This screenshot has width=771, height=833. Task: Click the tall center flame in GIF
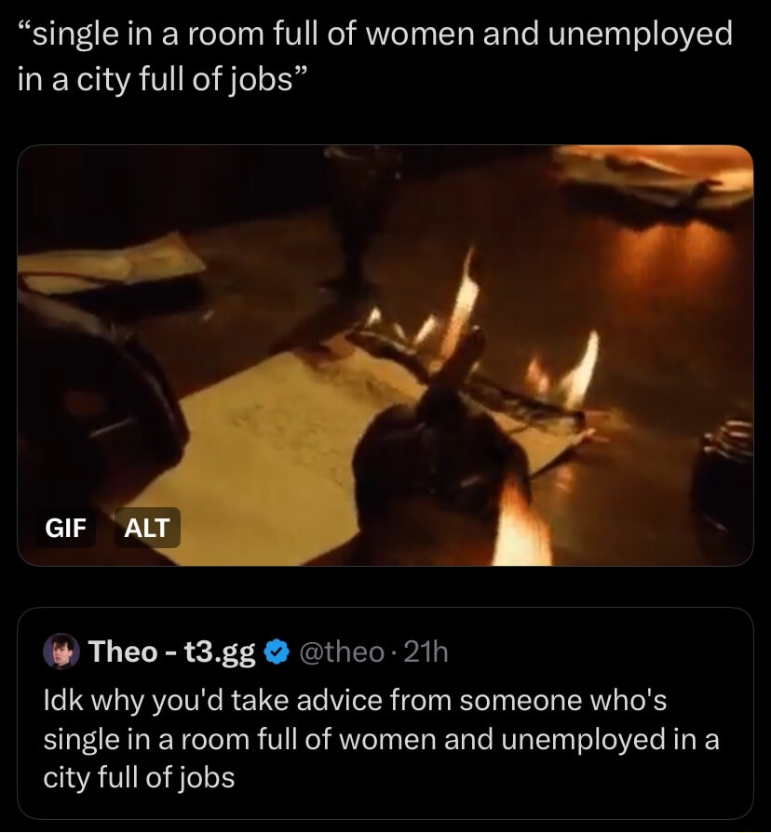[463, 298]
